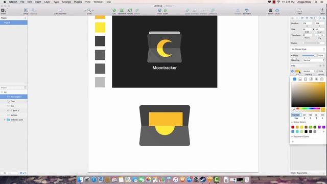The height and width of the screenshot is (184, 327).
Task: Click the red global color swatch
Action: click(x=293, y=127)
